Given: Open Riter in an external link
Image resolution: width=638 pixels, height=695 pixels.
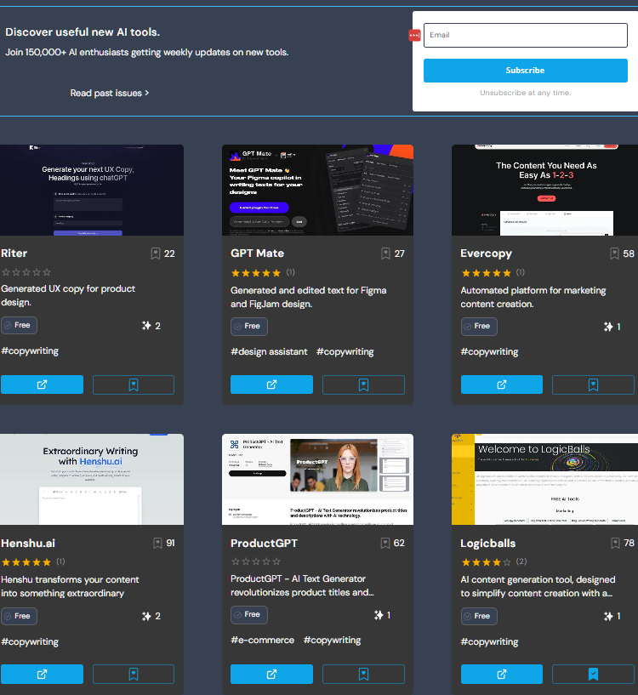Looking at the screenshot, I should point(42,385).
